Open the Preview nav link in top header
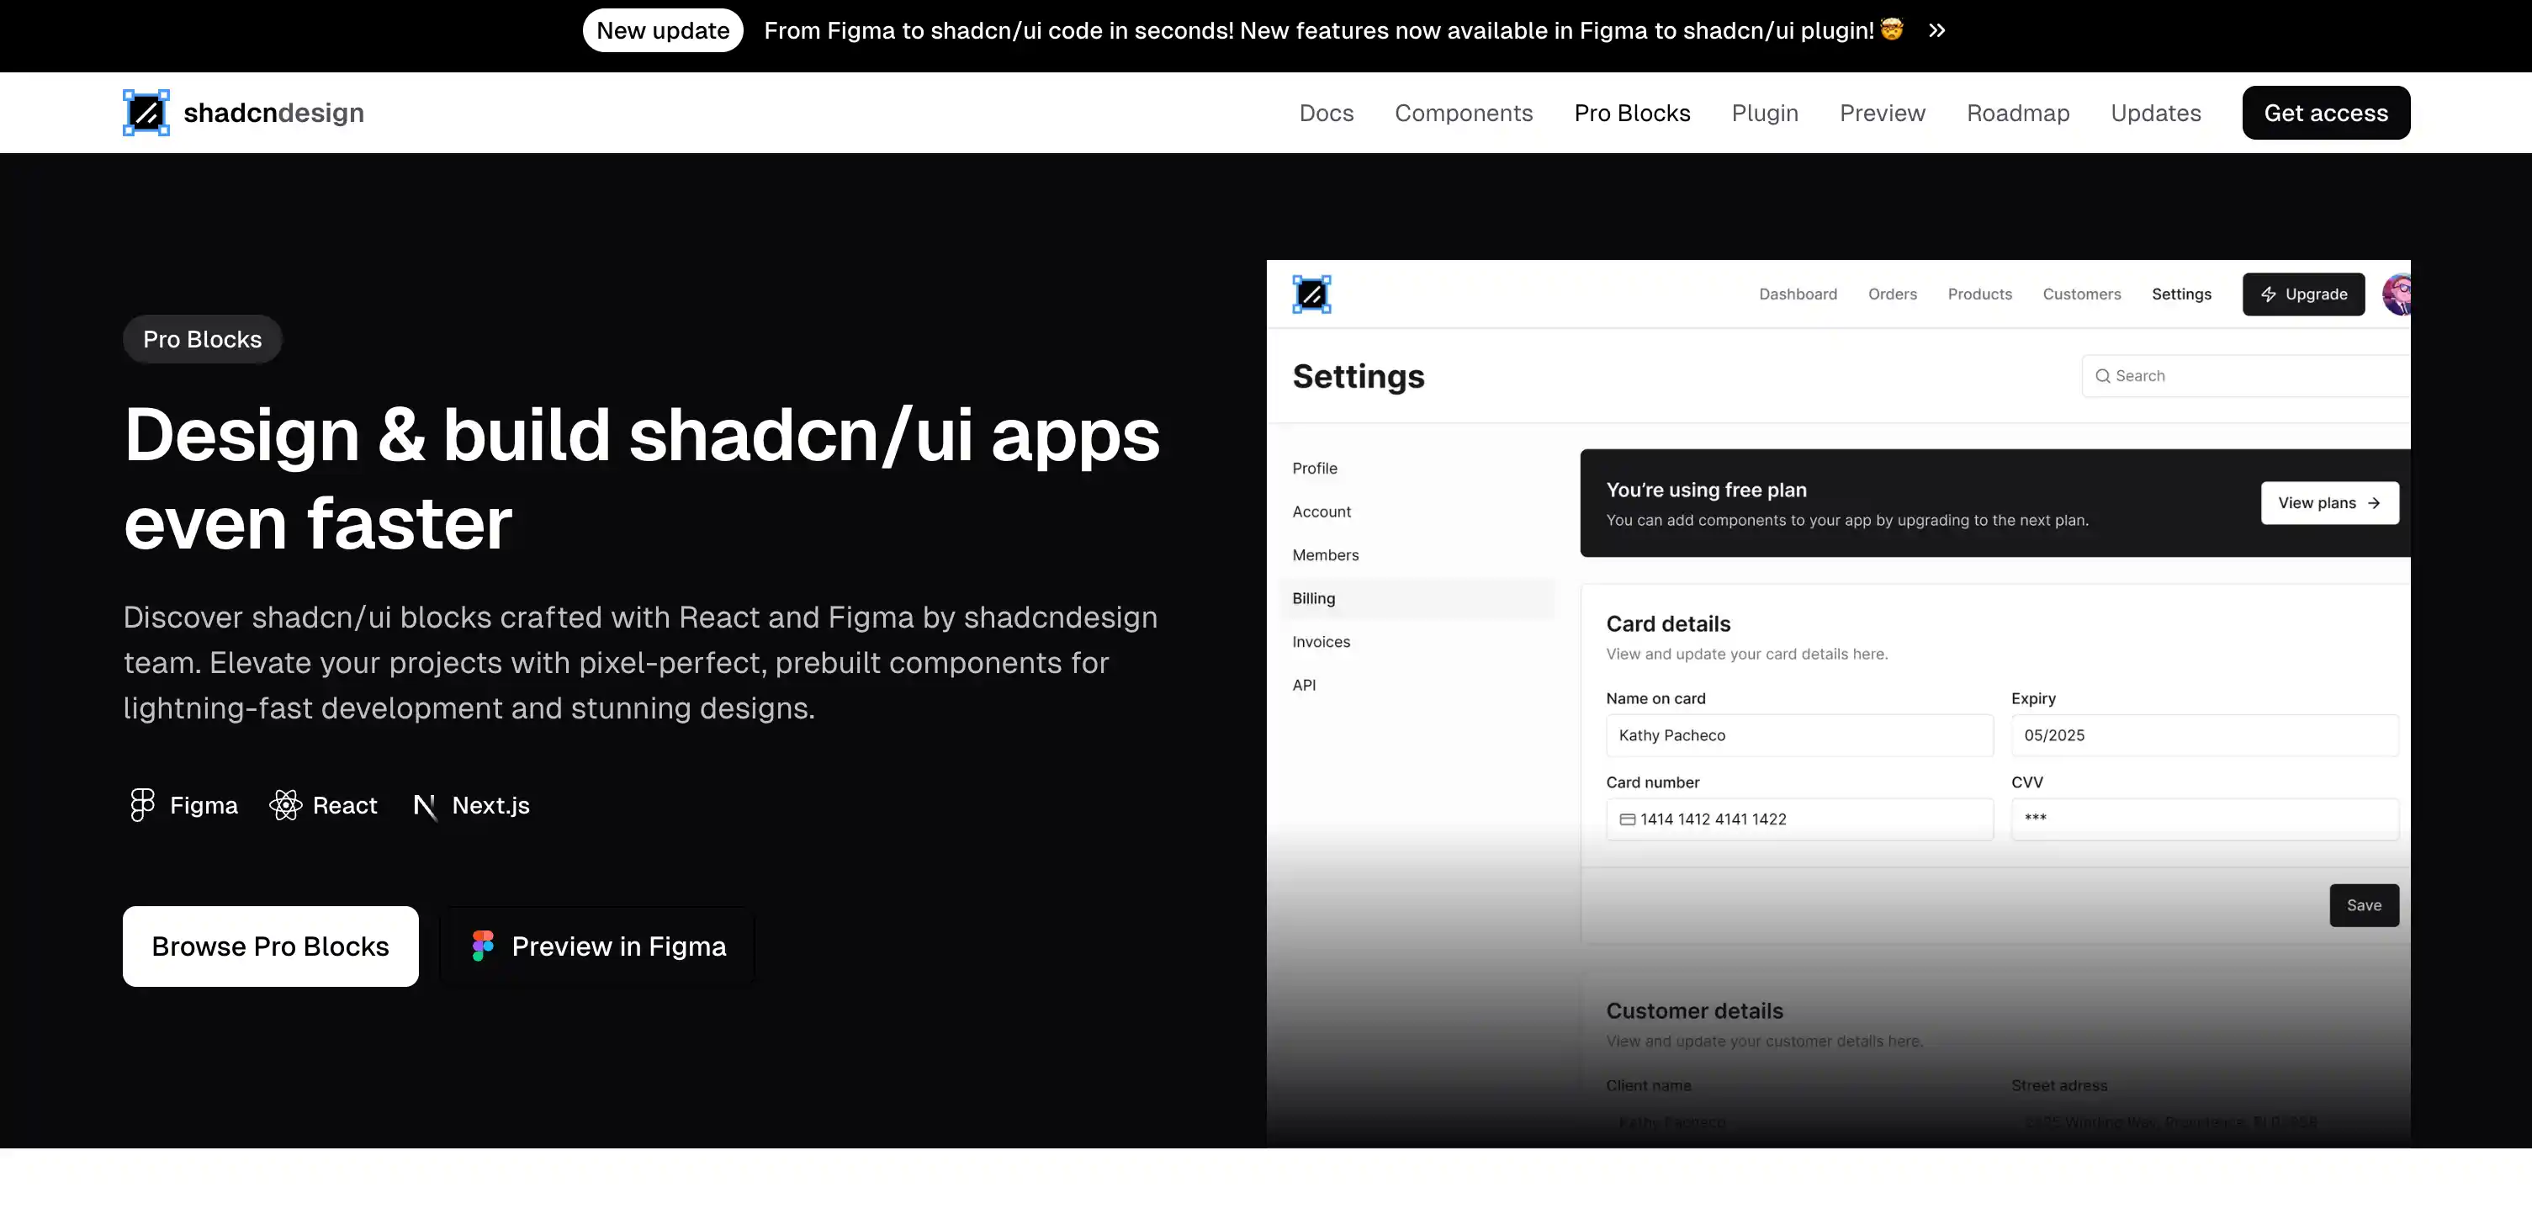 [1883, 112]
